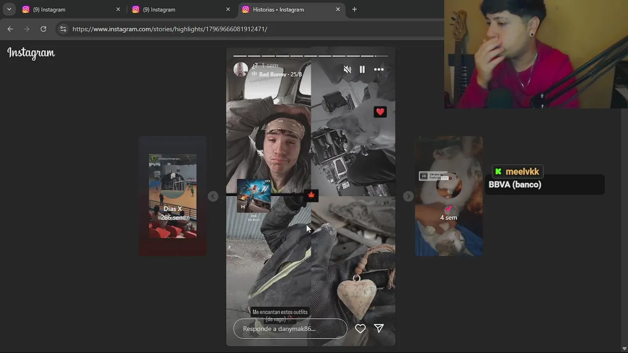This screenshot has width=628, height=353.
Task: Close the Historias Instagram tab
Action: (x=338, y=9)
